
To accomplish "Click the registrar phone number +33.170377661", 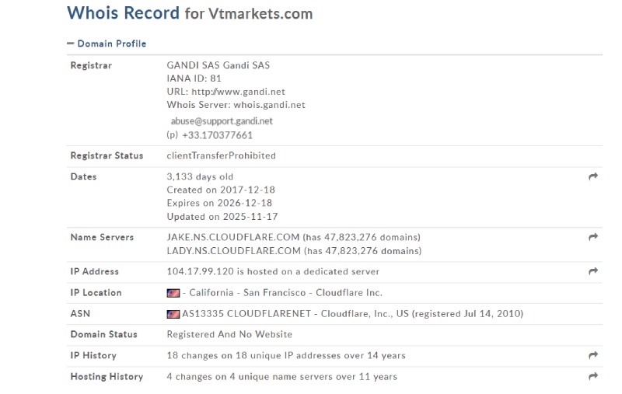I will coord(217,135).
